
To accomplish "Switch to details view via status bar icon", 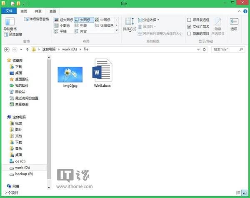I will 238,193.
